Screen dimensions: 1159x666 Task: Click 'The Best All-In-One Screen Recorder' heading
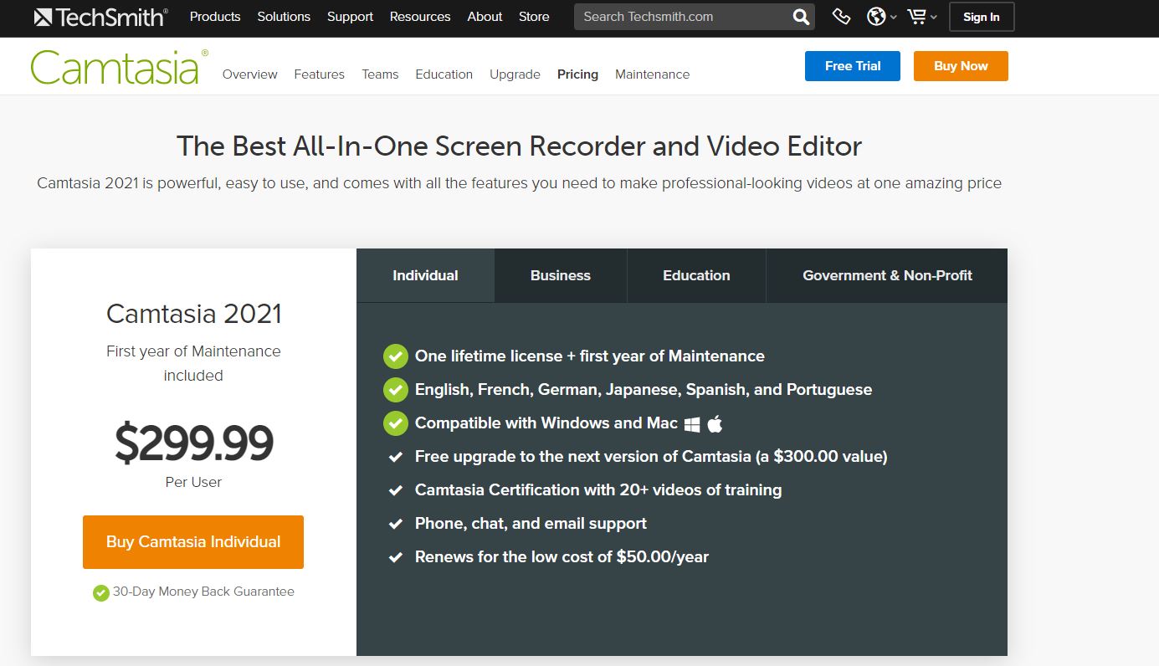(519, 146)
